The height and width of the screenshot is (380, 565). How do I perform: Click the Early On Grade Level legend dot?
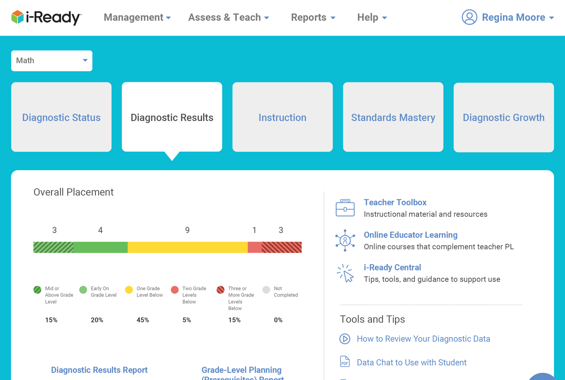[83, 290]
